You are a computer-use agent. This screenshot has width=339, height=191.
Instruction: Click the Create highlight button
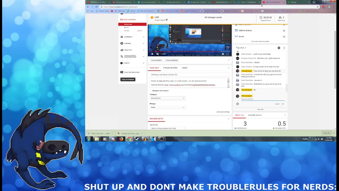(156, 60)
